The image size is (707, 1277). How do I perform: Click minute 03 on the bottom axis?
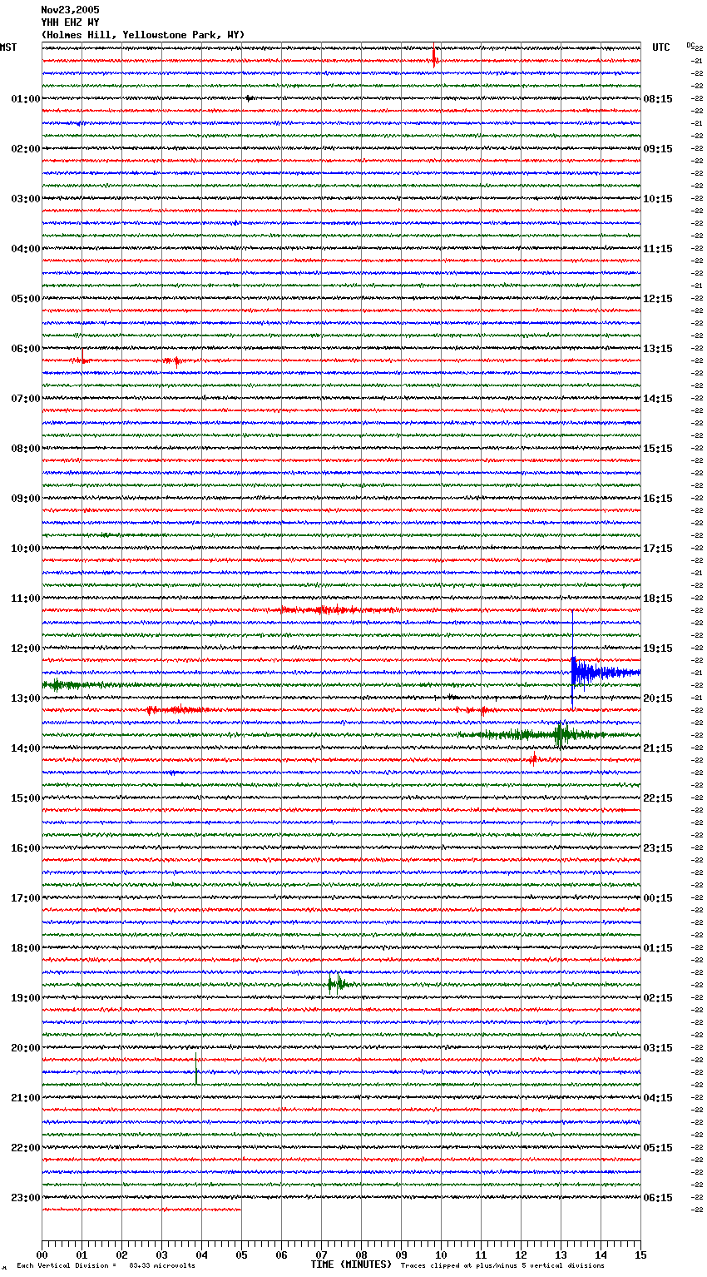pos(161,1255)
